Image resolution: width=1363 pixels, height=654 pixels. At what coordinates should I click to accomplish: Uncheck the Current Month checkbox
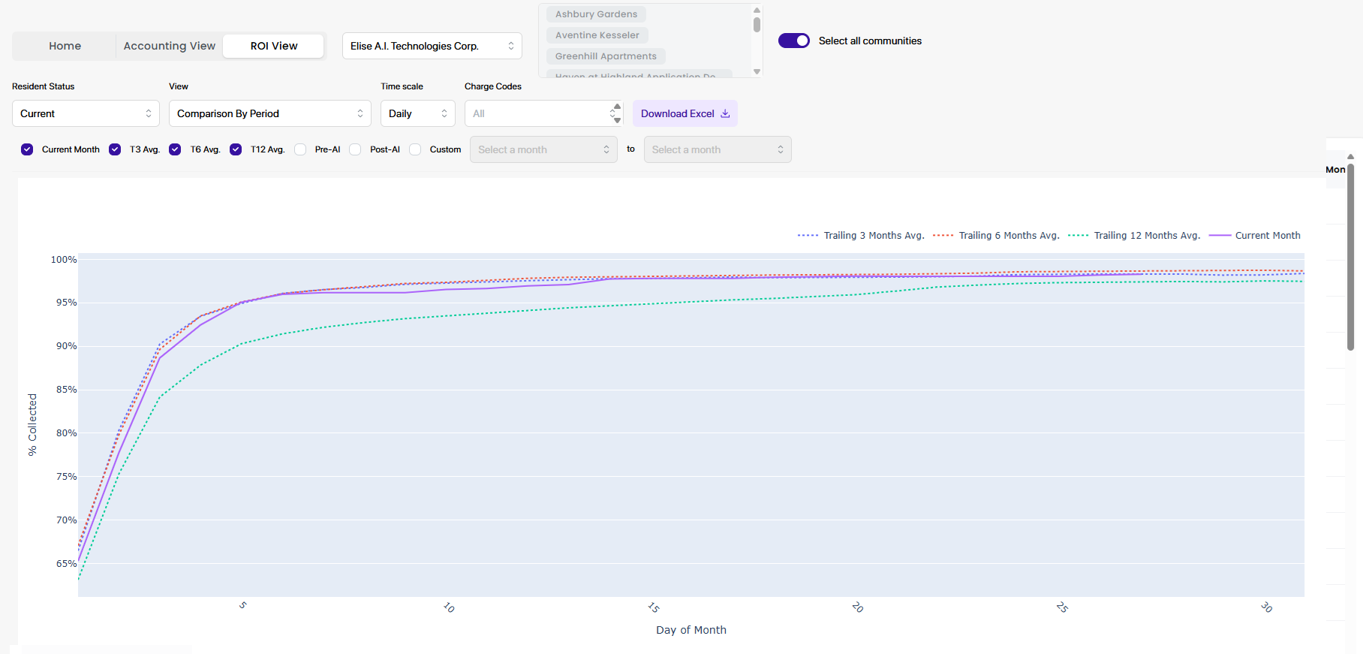[x=27, y=149]
